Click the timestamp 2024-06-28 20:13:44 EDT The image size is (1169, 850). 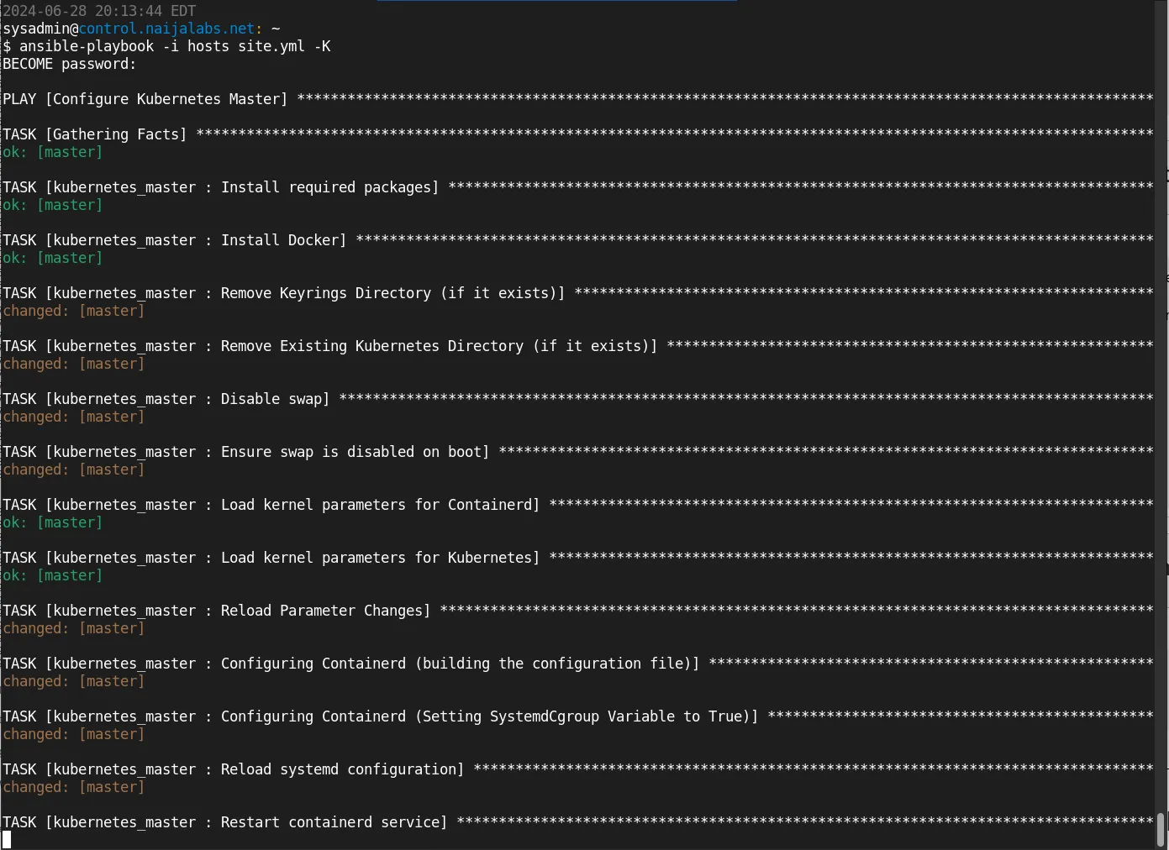99,11
